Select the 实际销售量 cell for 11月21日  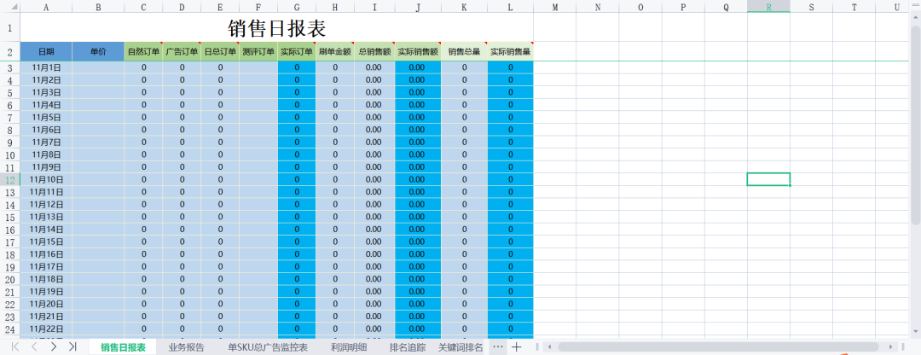pos(511,317)
